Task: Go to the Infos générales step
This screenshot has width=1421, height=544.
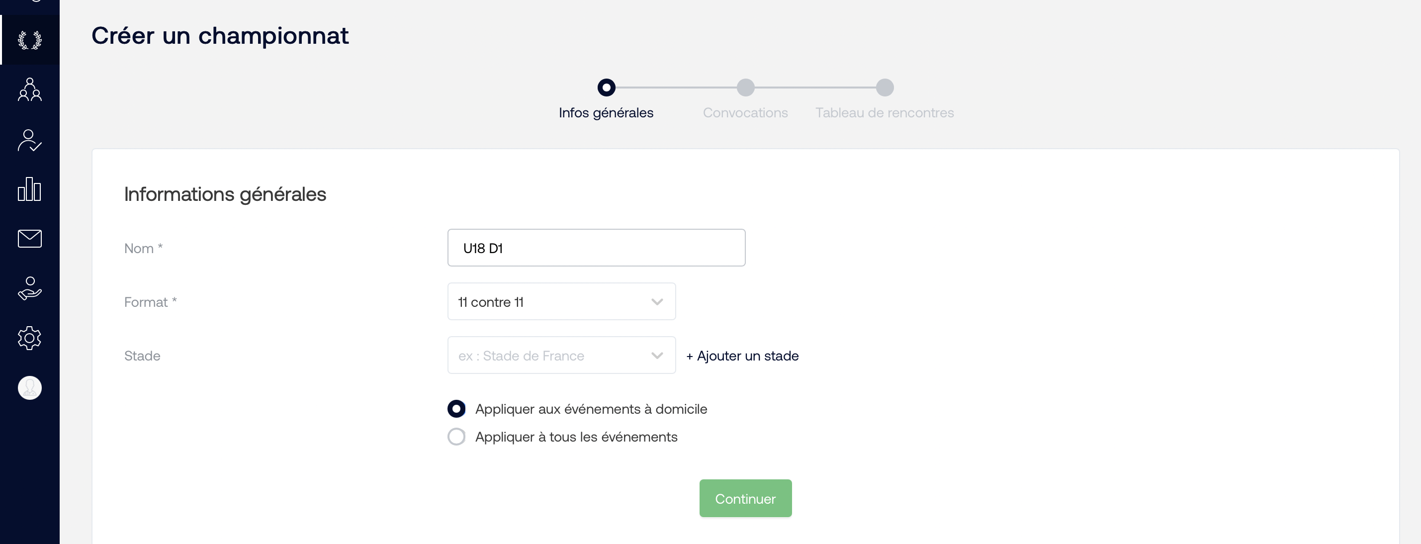Action: (606, 112)
